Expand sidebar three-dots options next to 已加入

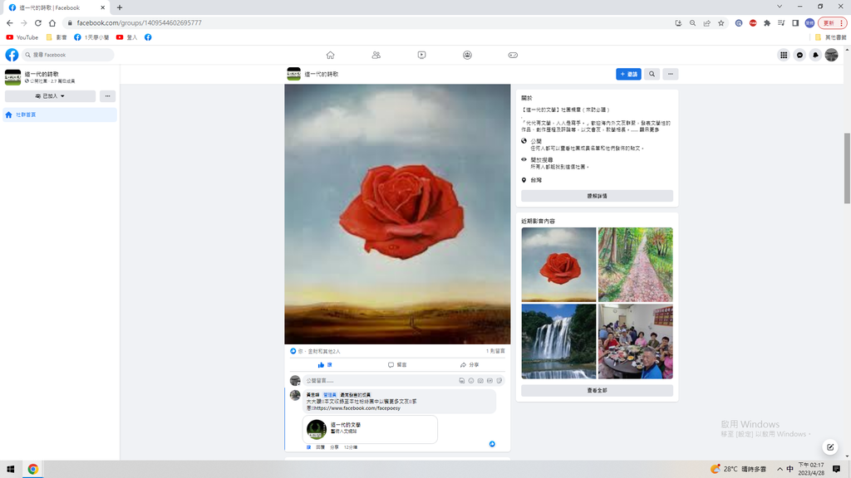point(107,96)
